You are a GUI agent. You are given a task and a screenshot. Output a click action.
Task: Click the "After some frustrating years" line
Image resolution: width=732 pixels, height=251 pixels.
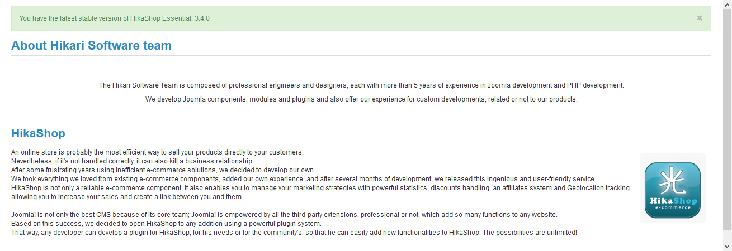pos(163,170)
